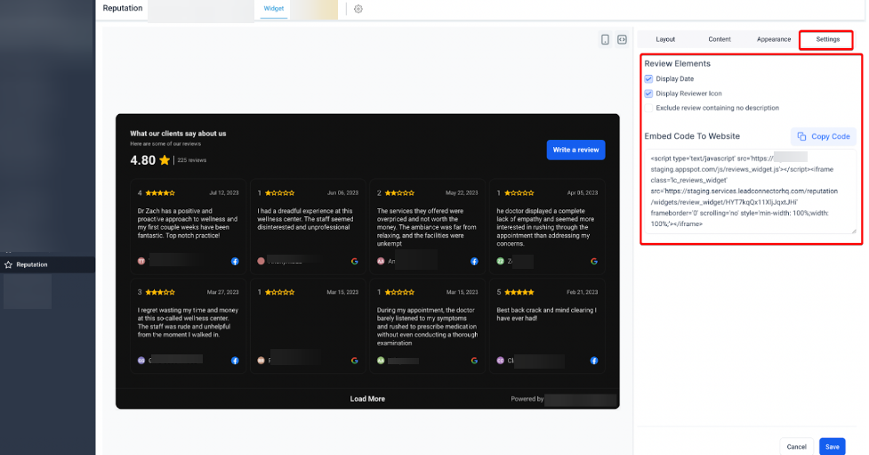Open Reputation item in left sidebar
The width and height of the screenshot is (869, 455).
click(x=48, y=264)
